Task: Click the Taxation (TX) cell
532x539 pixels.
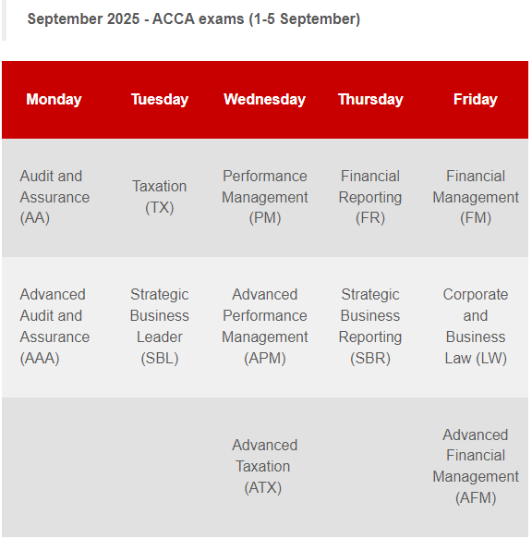Action: point(160,197)
